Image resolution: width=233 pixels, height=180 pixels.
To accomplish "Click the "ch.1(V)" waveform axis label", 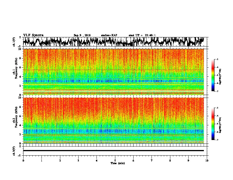I will pyautogui.click(x=14, y=42).
